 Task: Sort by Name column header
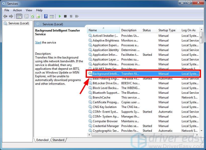point(104,30)
